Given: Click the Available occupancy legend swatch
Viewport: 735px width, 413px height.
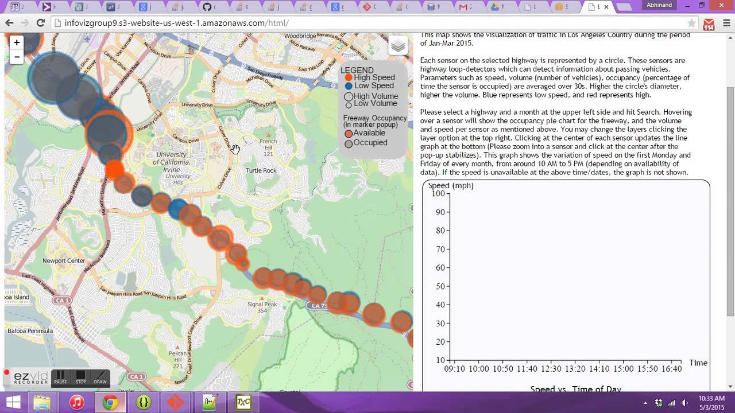Looking at the screenshot, I should pyautogui.click(x=349, y=133).
